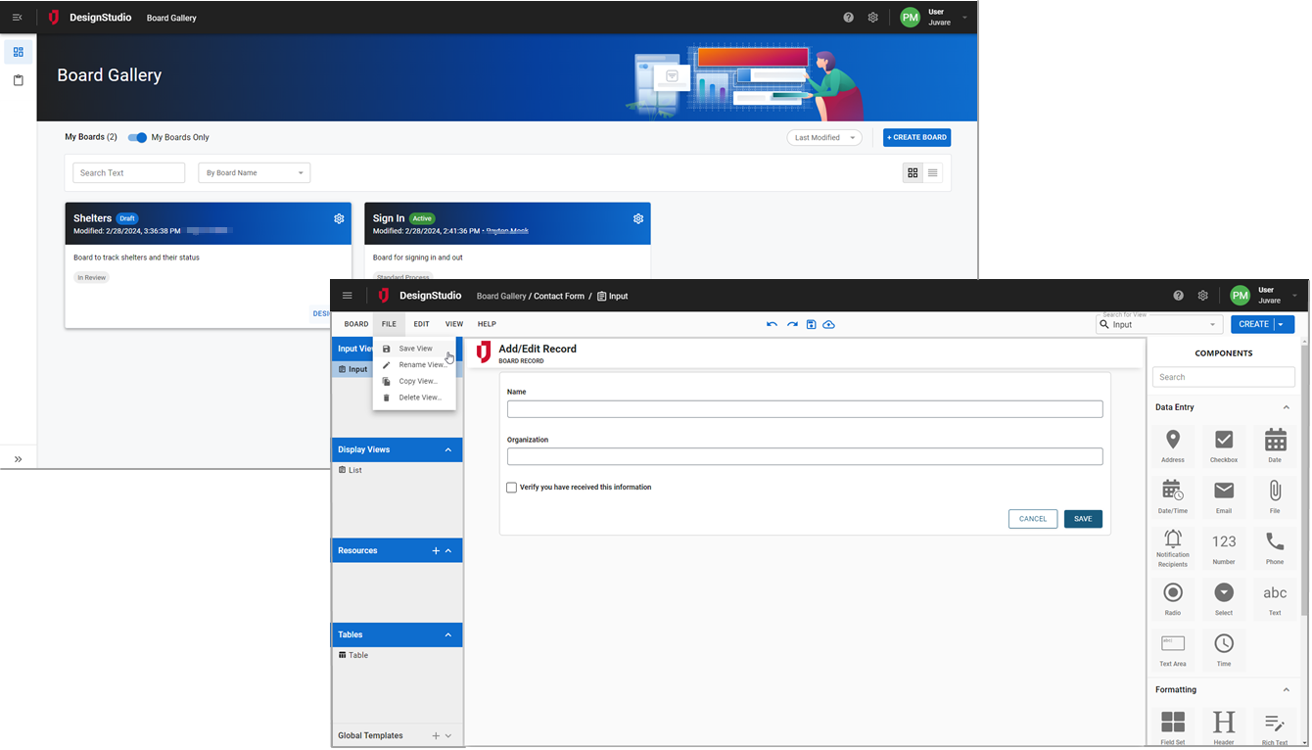Collapse the Display Views panel
This screenshot has height=750, width=1312.
coord(448,450)
